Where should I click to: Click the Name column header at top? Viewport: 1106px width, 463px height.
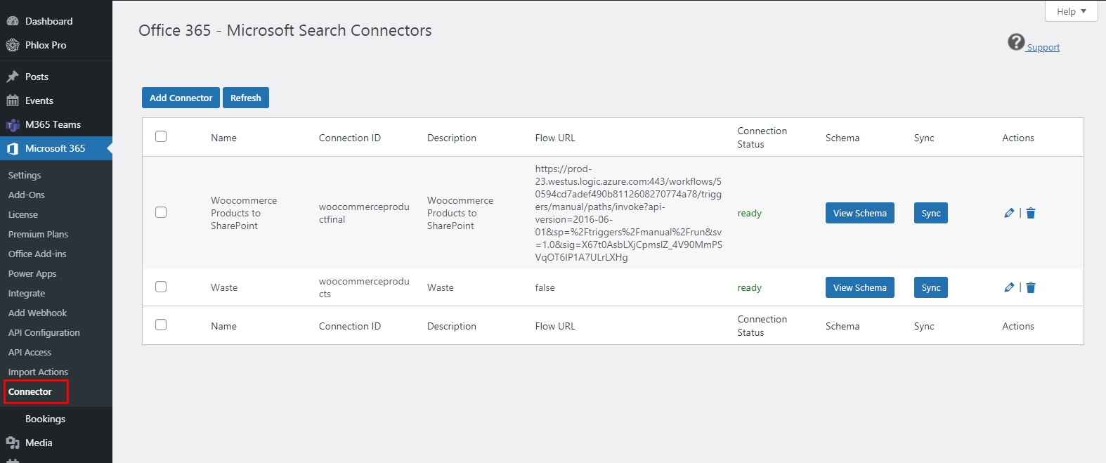223,138
